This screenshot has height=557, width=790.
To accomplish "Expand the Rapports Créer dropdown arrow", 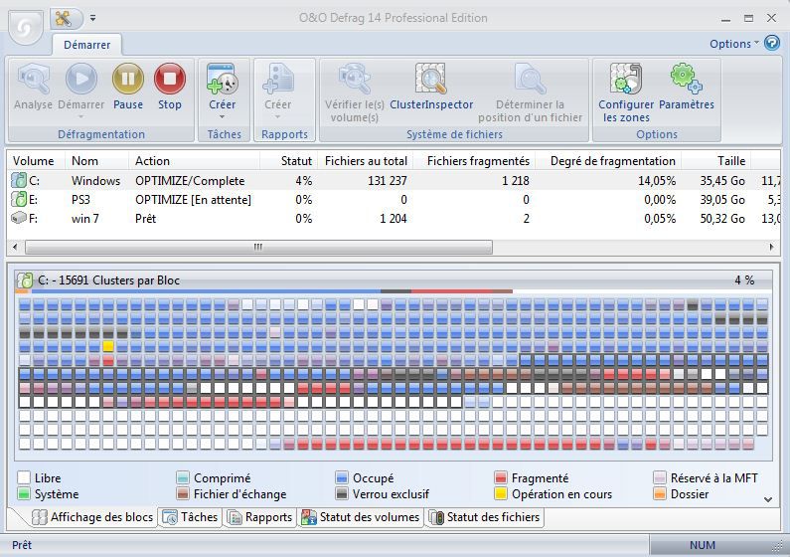I will (278, 117).
